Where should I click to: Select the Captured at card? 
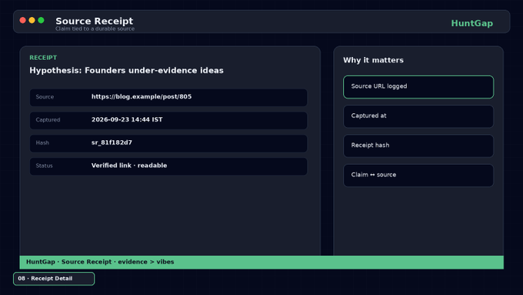coord(418,116)
